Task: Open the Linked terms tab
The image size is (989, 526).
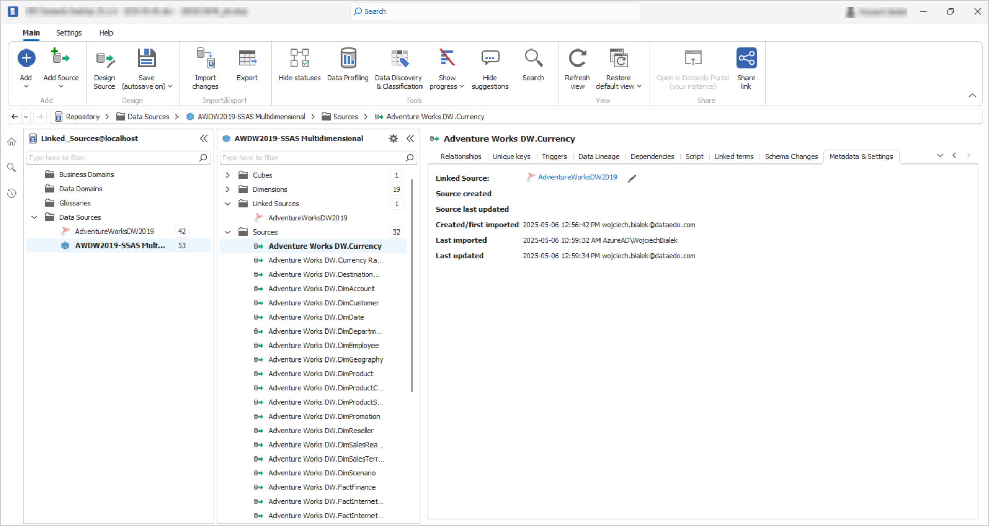Action: click(x=734, y=156)
